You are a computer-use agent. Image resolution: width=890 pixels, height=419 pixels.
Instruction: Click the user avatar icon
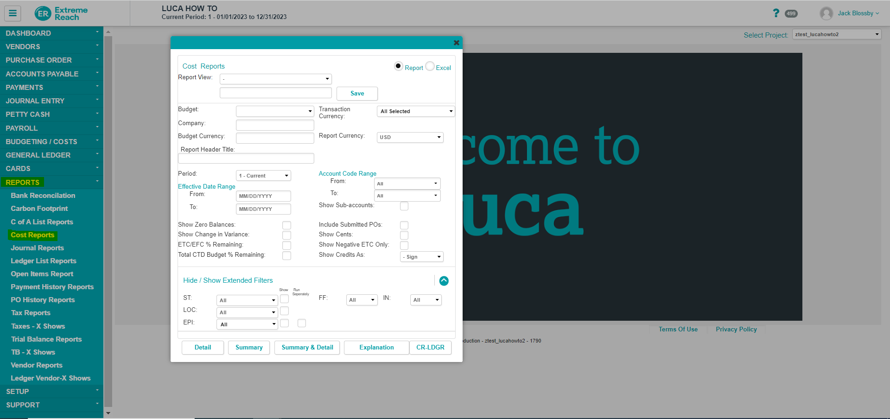tap(826, 13)
